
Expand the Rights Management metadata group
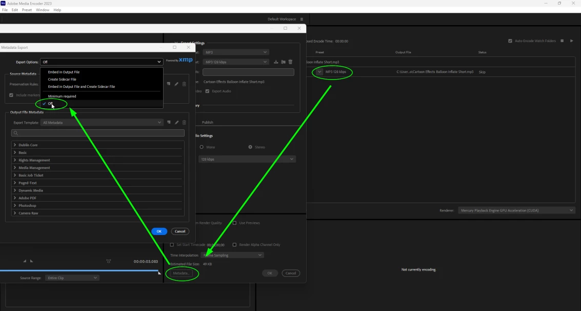point(15,160)
